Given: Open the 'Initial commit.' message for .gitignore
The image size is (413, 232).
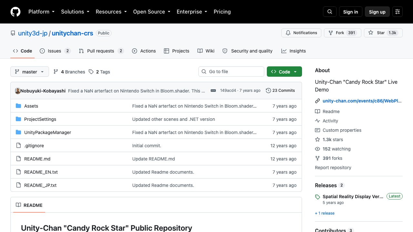Looking at the screenshot, I should click(147, 146).
